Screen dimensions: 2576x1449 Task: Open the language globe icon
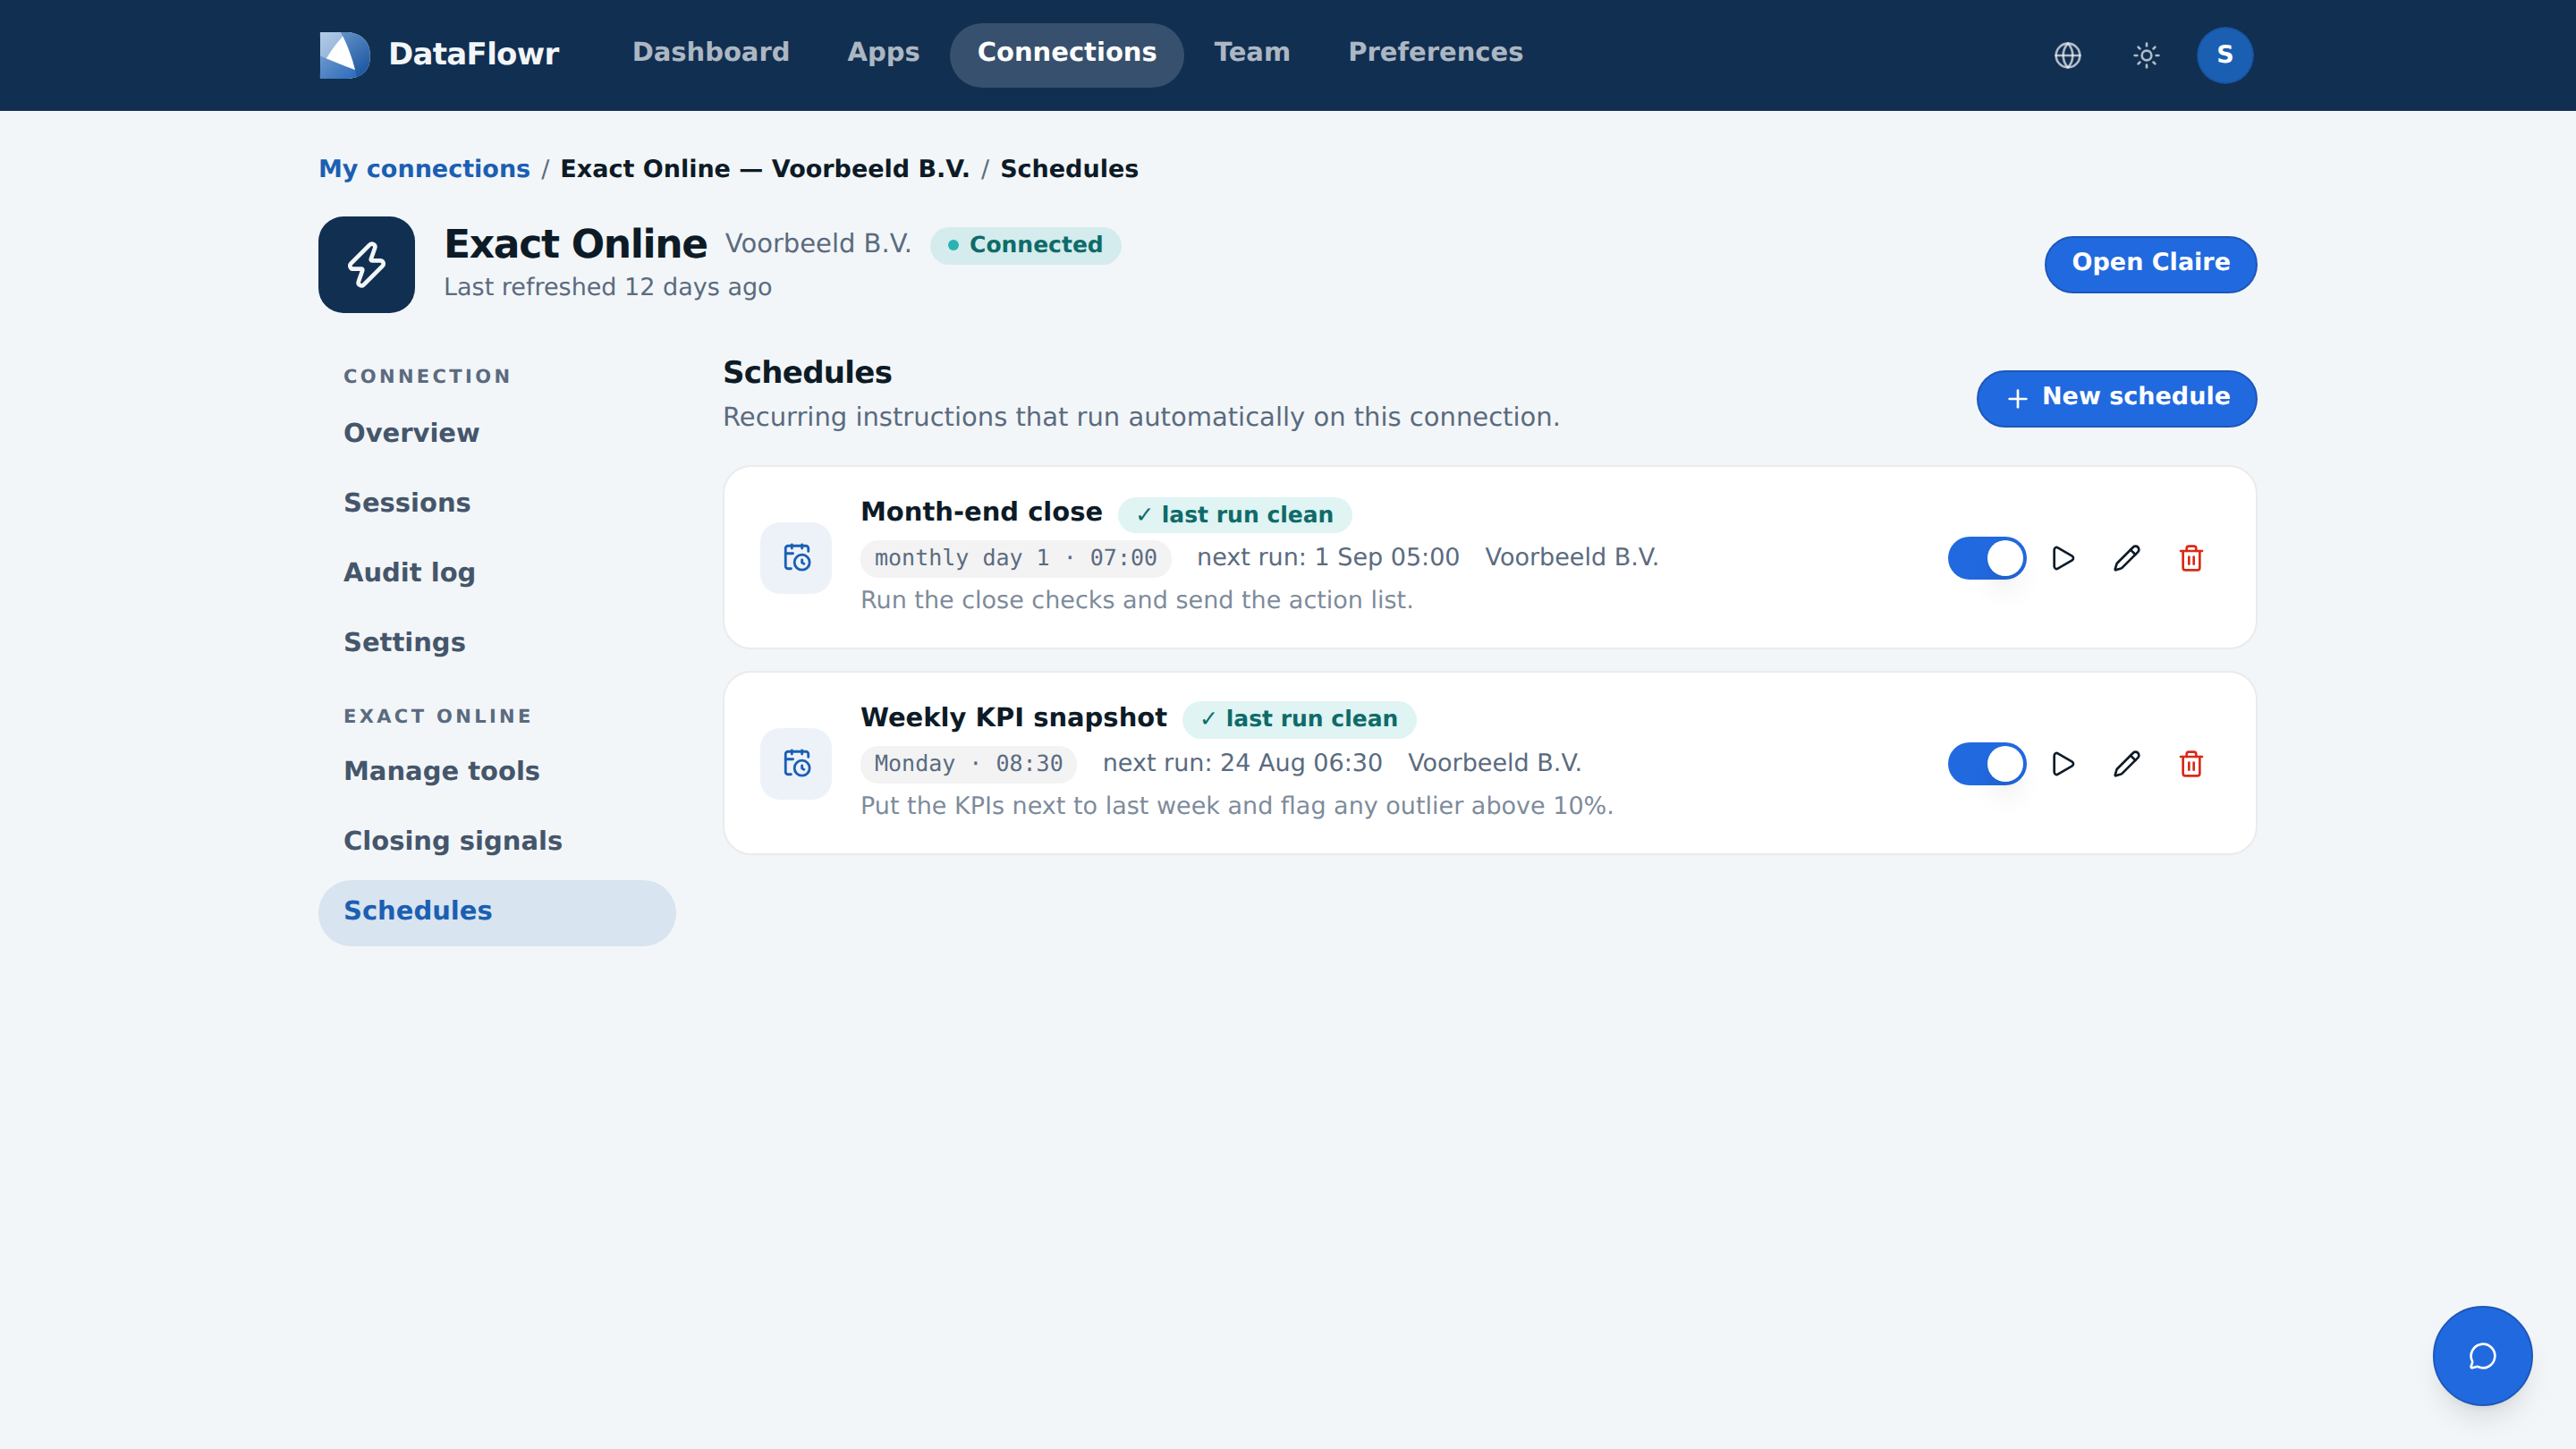(x=2067, y=55)
